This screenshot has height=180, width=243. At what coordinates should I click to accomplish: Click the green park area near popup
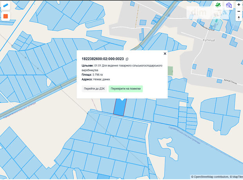pyautogui.click(x=170, y=71)
